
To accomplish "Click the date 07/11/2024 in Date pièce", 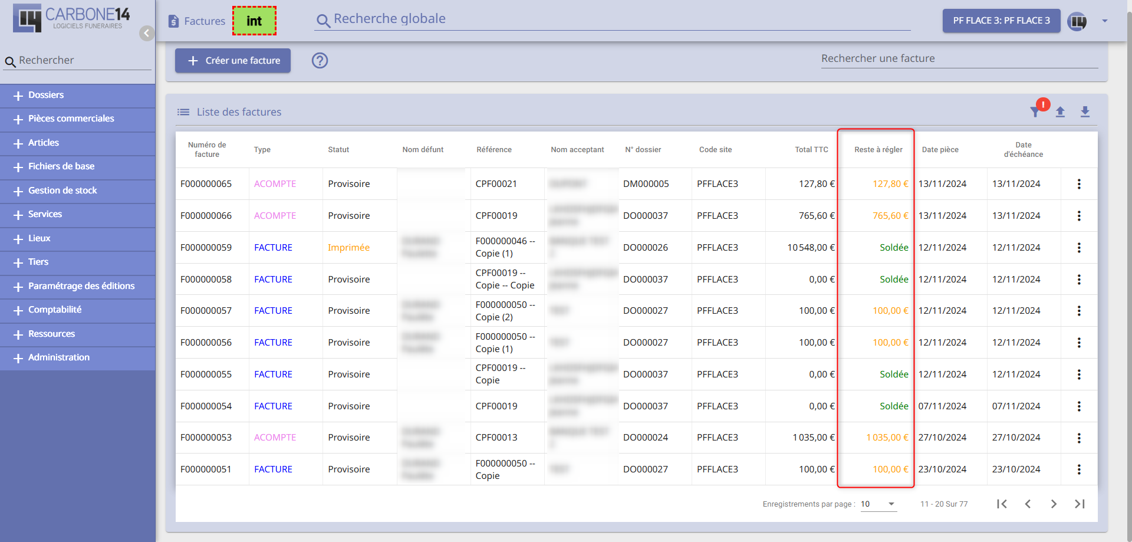I will (x=942, y=406).
